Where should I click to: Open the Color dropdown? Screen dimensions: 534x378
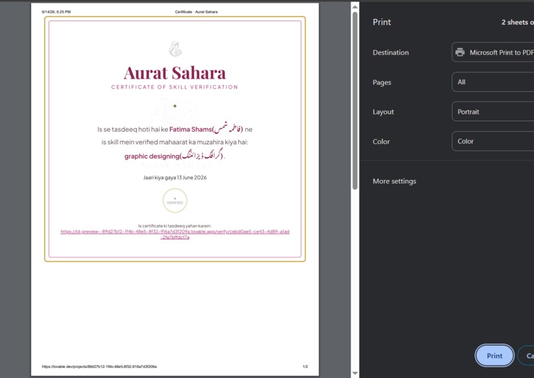tap(493, 141)
